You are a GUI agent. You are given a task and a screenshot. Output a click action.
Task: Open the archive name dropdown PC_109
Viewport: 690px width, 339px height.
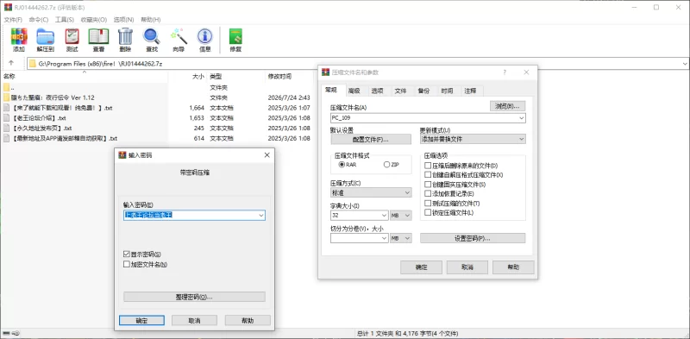(522, 118)
